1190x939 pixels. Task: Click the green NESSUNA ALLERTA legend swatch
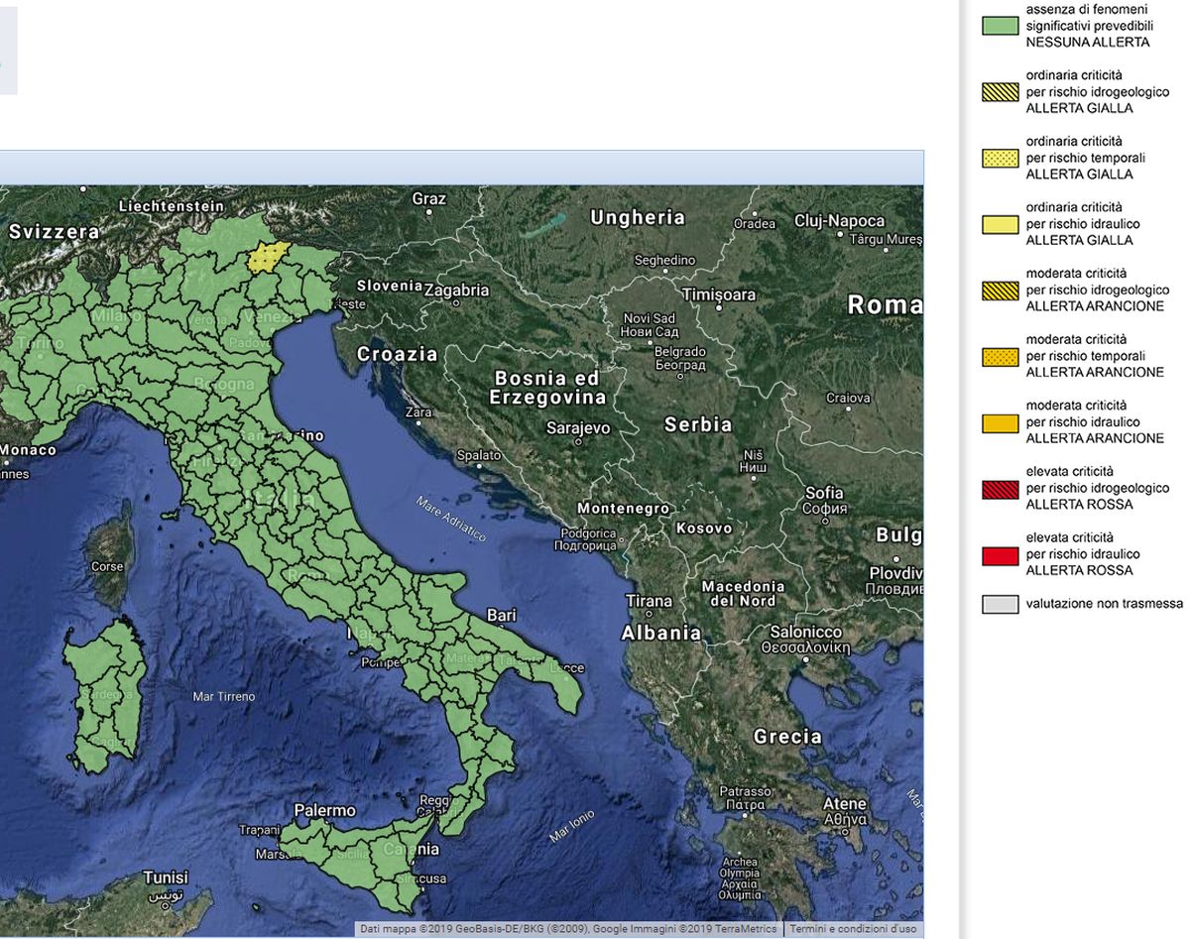[1001, 26]
